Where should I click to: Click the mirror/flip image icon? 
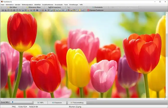coord(14,10)
